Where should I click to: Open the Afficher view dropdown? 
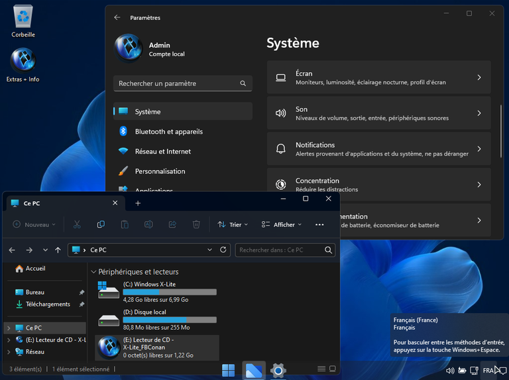tap(282, 224)
